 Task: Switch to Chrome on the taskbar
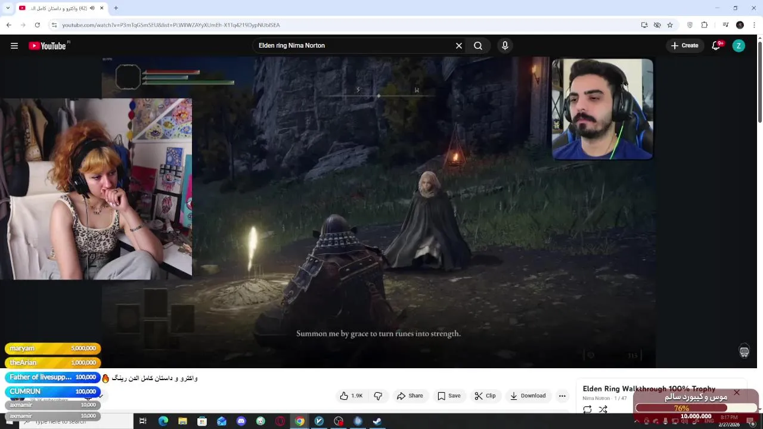[299, 421]
